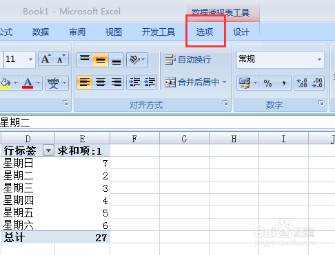Open 行标签 filter dropdown
335x255 pixels.
[48, 151]
